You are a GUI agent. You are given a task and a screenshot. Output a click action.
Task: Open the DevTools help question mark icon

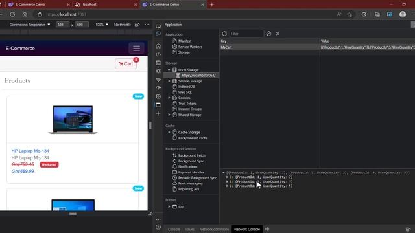point(158,227)
